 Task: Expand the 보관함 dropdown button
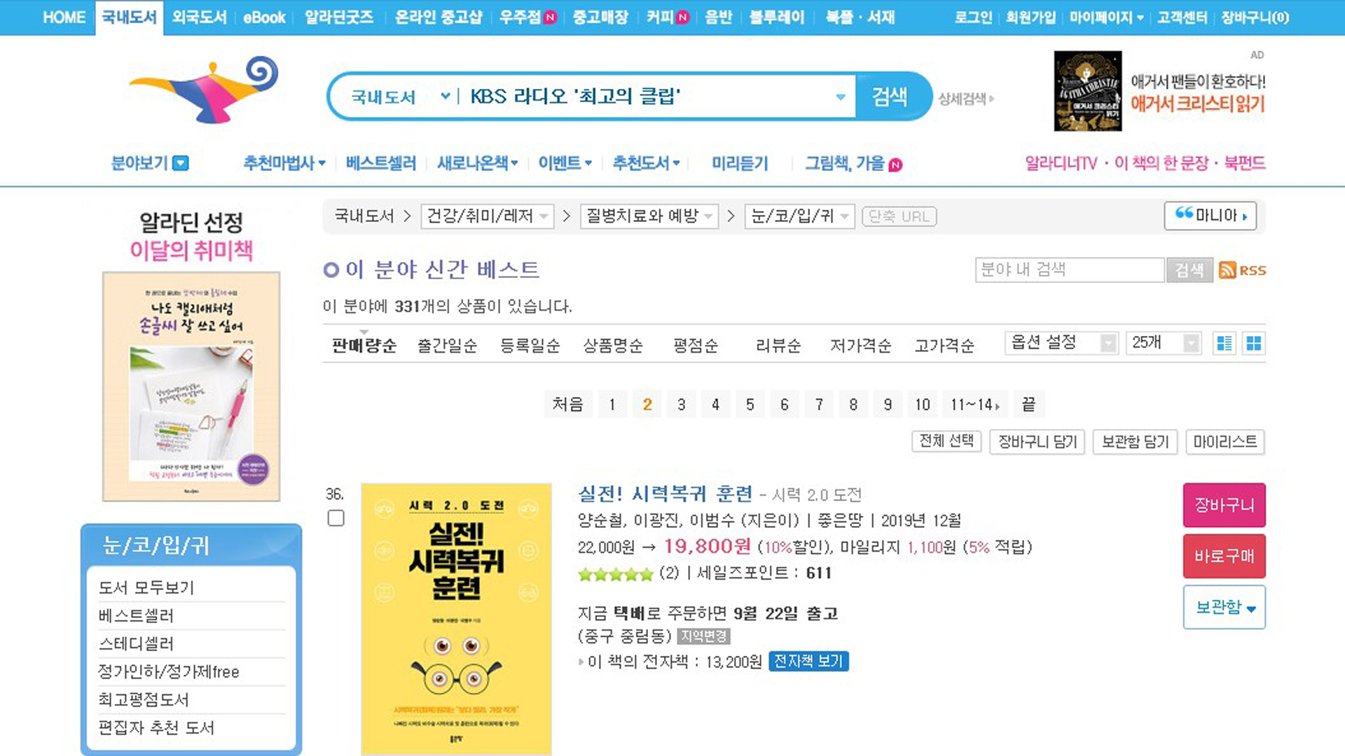pyautogui.click(x=1225, y=607)
